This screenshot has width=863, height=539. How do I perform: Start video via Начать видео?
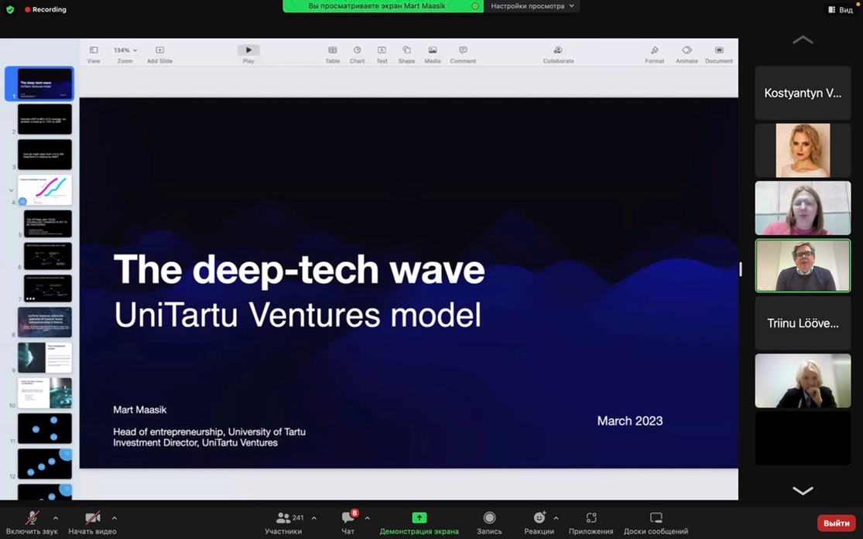coord(92,523)
